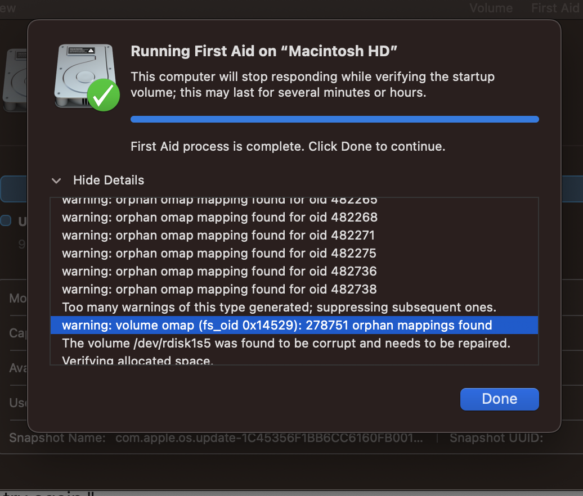Toggle the partially visible checkbox left of dialog

point(6,221)
